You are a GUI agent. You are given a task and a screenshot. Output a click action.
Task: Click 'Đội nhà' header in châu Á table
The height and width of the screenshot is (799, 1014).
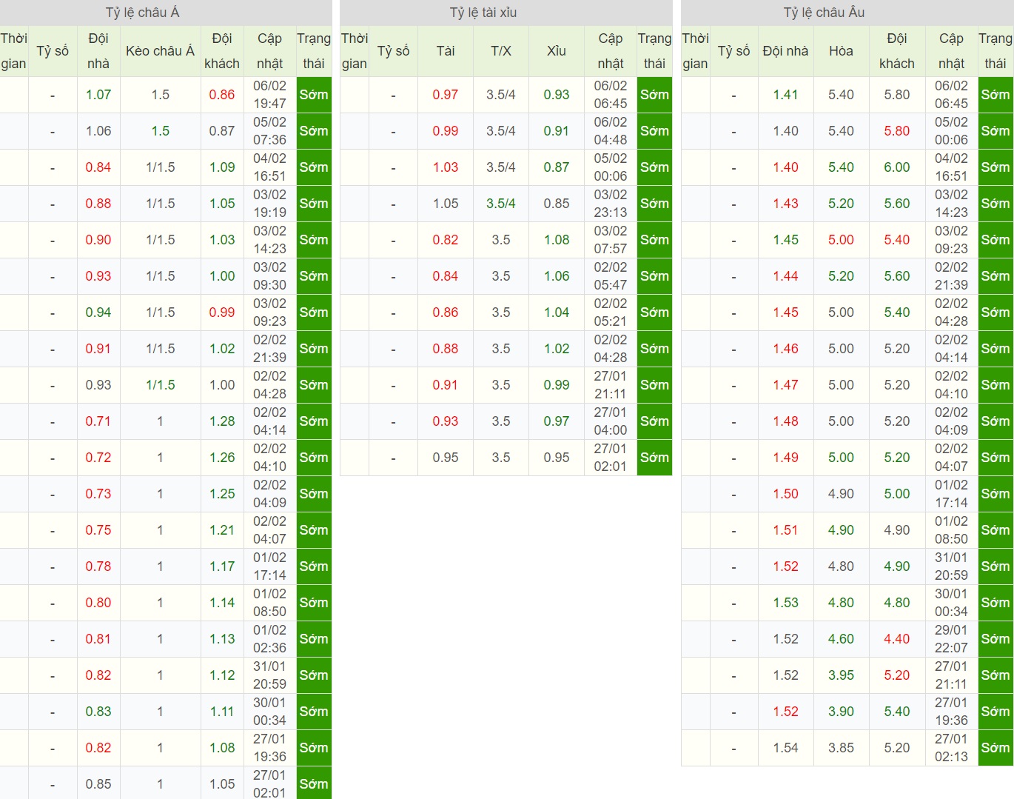(x=98, y=51)
